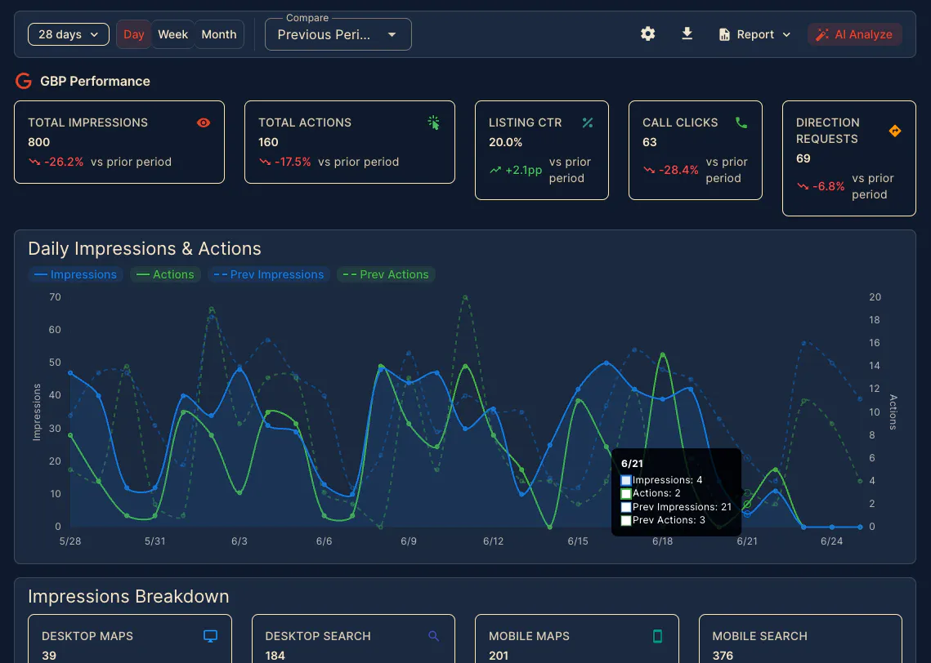This screenshot has height=663, width=931.
Task: Click the Daily Impressions & Actions heading
Action: tap(145, 248)
